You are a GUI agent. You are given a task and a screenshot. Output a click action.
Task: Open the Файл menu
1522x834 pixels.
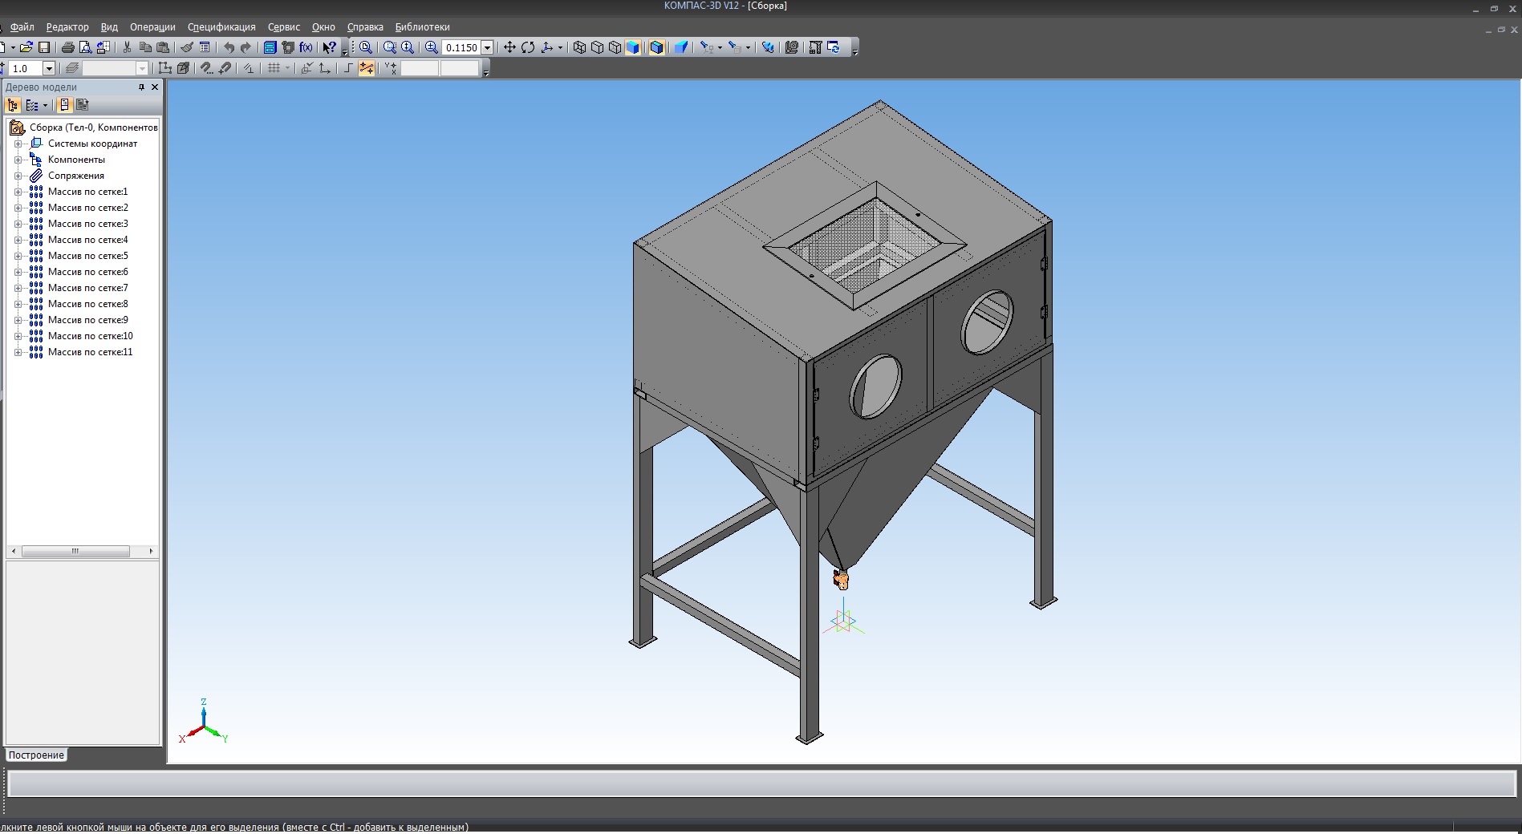click(22, 26)
